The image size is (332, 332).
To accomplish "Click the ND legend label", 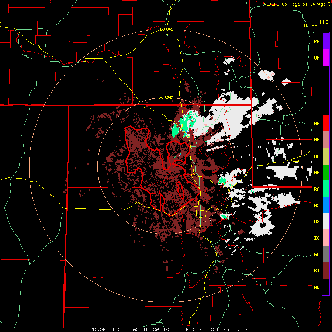I will click(x=317, y=287).
